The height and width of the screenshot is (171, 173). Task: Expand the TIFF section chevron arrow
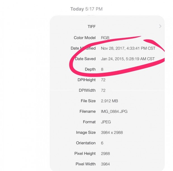(x=160, y=26)
